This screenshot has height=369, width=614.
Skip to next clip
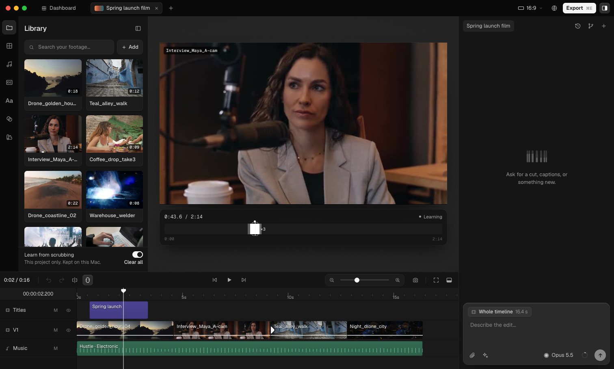click(x=244, y=280)
